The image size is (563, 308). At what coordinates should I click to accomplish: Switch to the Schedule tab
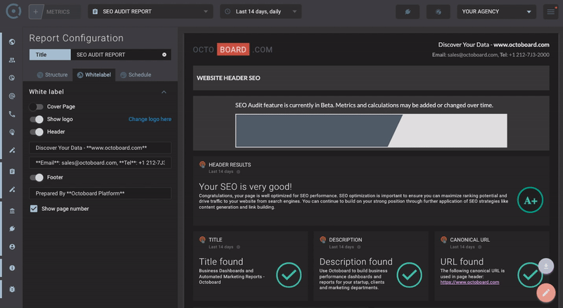(x=136, y=75)
